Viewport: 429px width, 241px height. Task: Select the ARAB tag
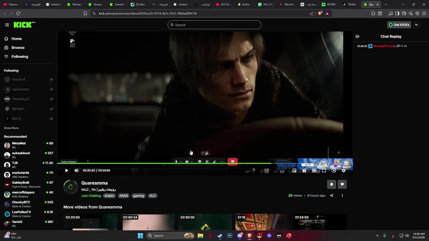click(x=124, y=196)
